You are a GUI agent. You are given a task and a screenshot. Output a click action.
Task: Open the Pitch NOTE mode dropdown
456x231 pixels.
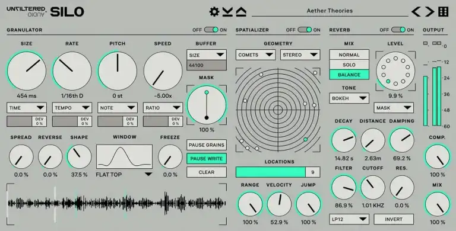pyautogui.click(x=117, y=108)
